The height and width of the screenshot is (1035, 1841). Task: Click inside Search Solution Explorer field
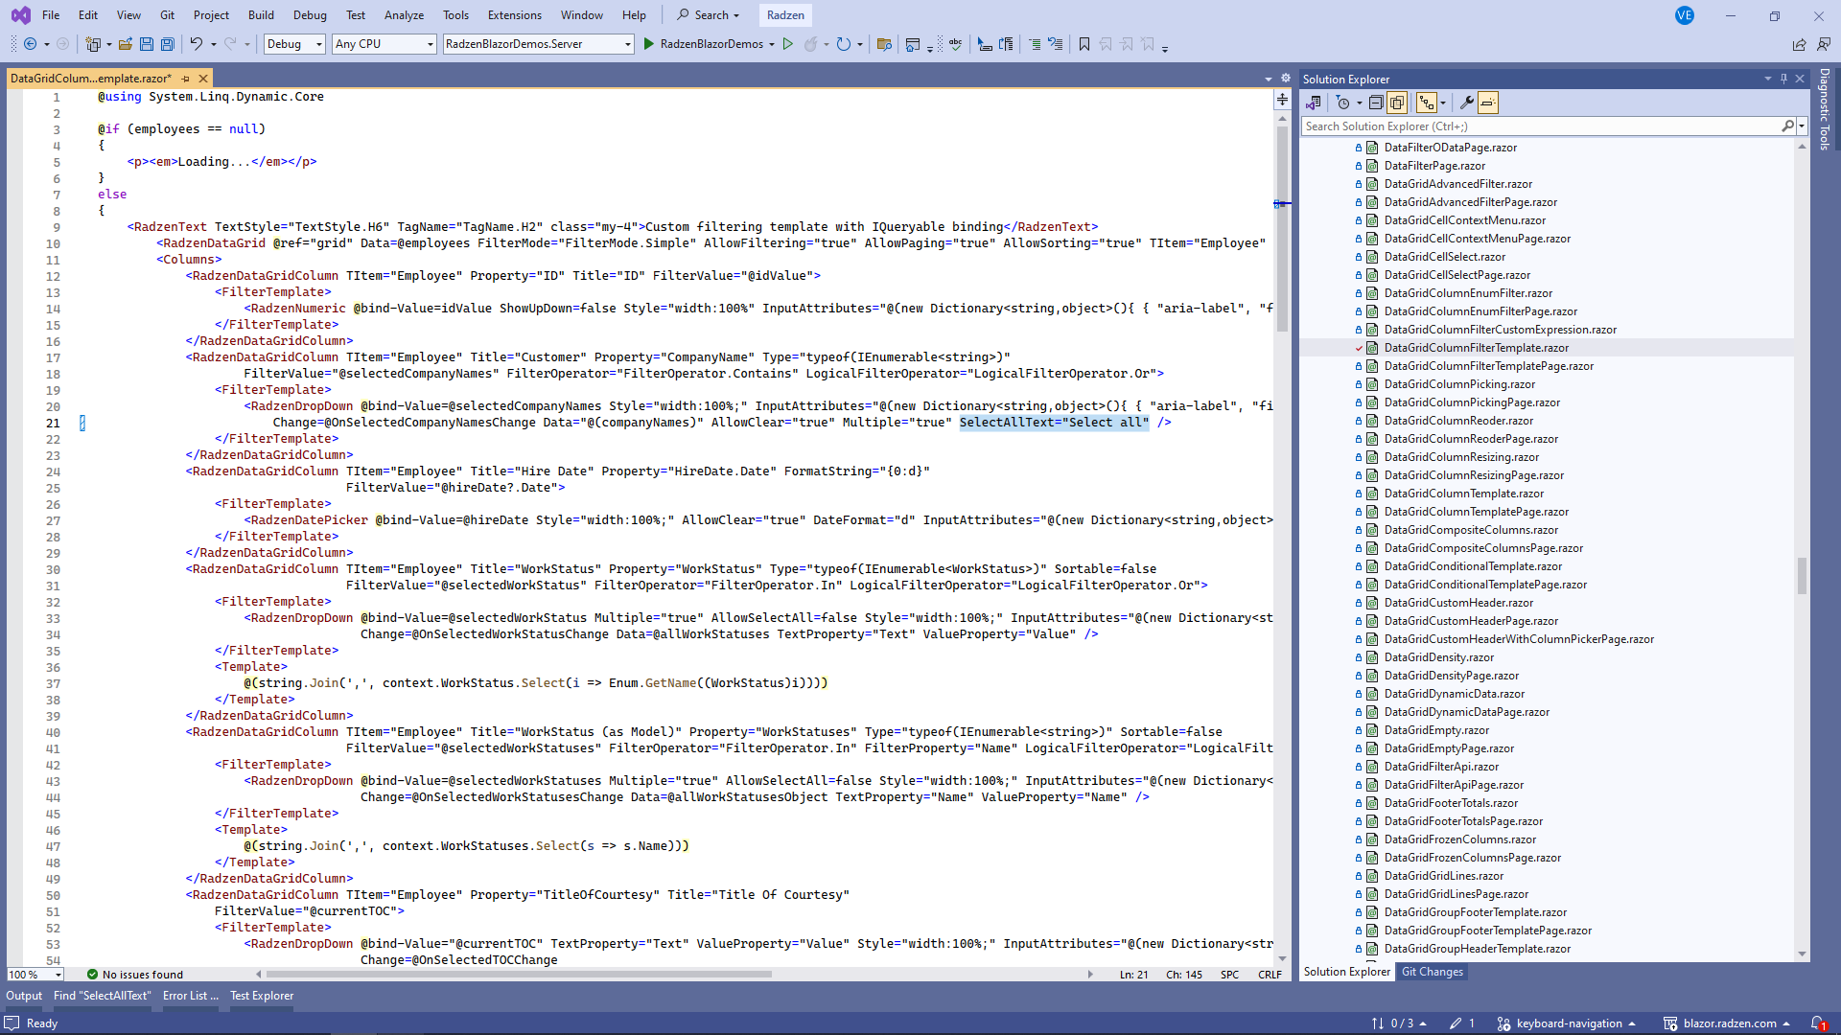(x=1534, y=126)
